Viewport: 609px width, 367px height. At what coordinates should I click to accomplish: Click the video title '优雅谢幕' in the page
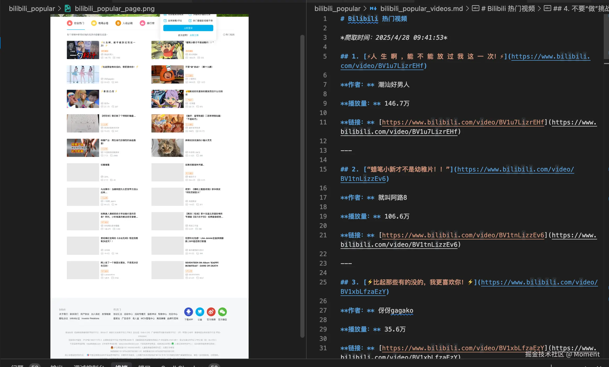105,165
